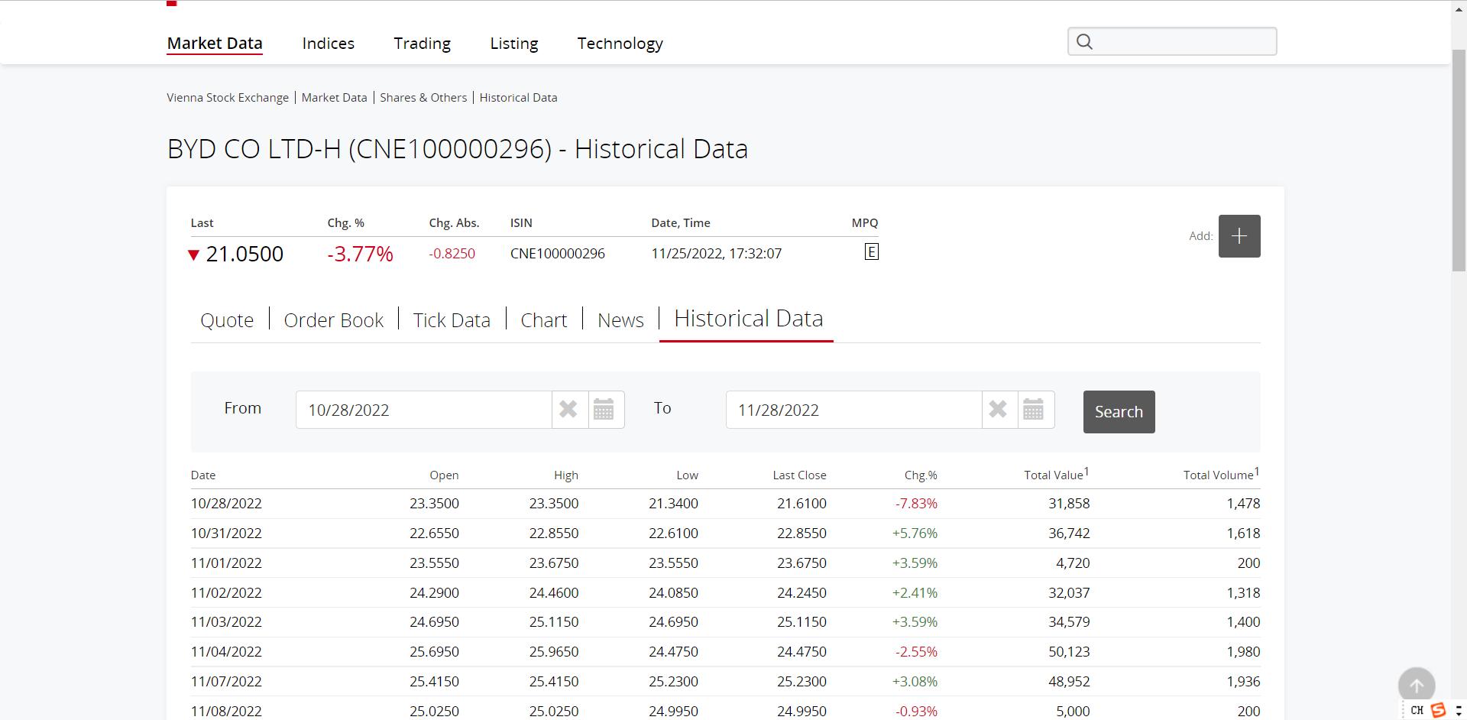Click the search magnifier icon

[1084, 42]
